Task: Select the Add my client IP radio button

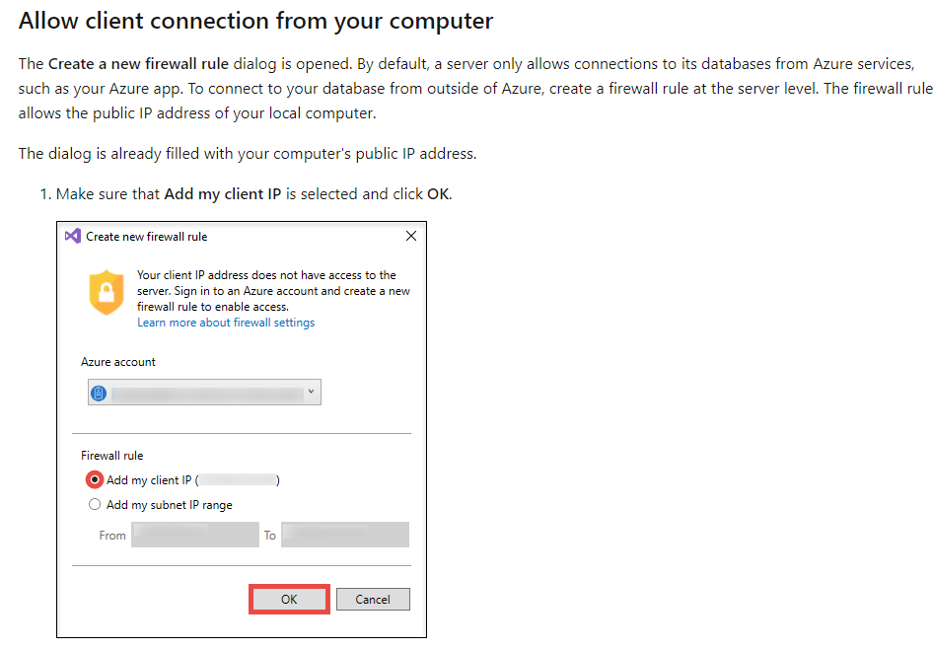Action: coord(95,480)
